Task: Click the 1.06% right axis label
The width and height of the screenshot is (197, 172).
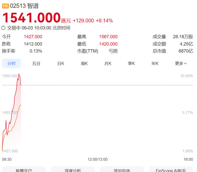Action: [187, 151]
